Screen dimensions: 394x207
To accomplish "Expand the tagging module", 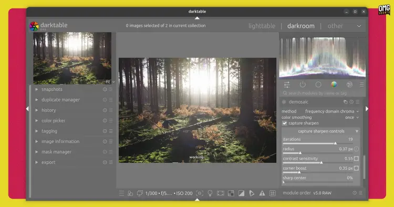I will (37, 131).
